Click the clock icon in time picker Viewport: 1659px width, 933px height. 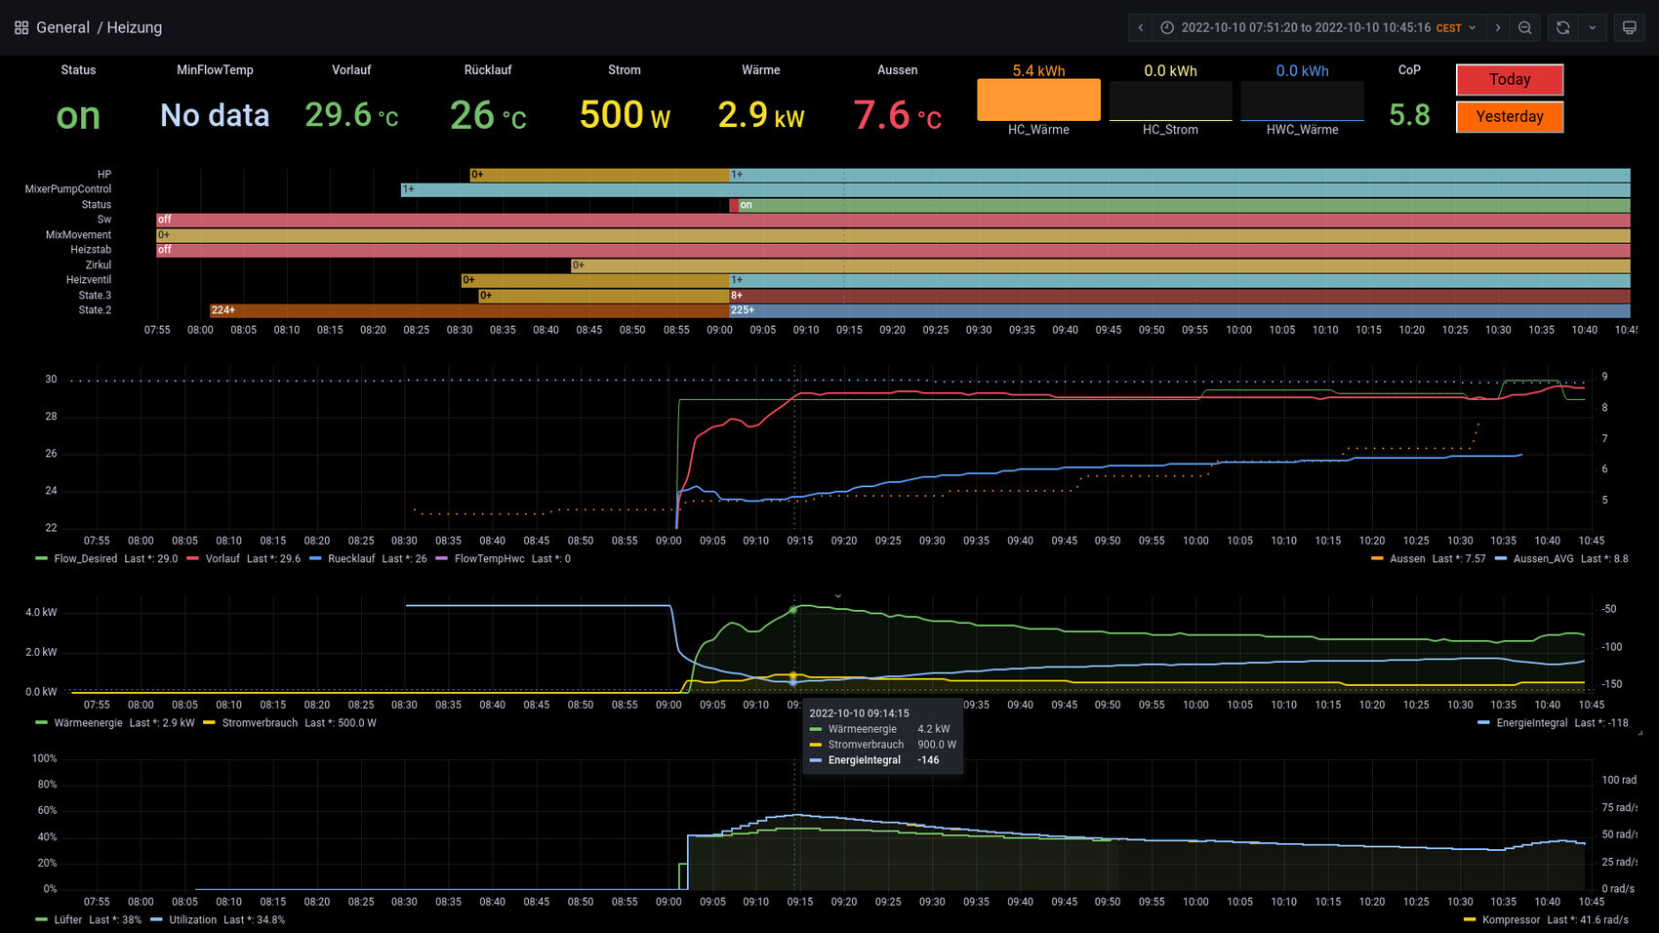pos(1167,27)
